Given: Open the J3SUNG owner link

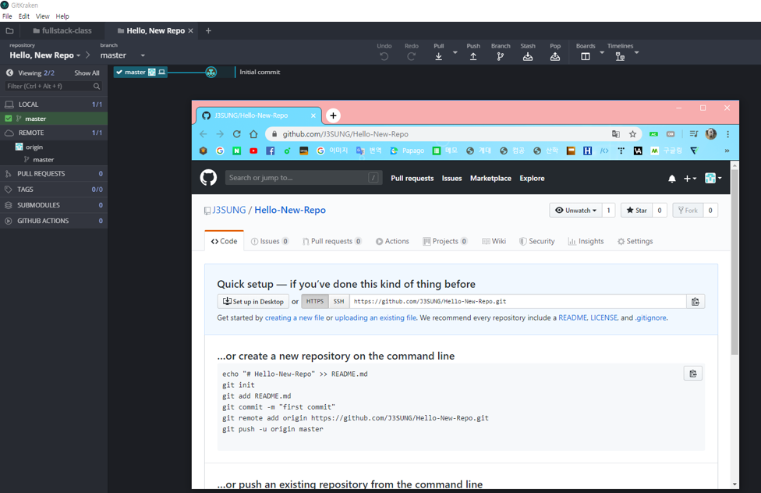Looking at the screenshot, I should (x=229, y=210).
